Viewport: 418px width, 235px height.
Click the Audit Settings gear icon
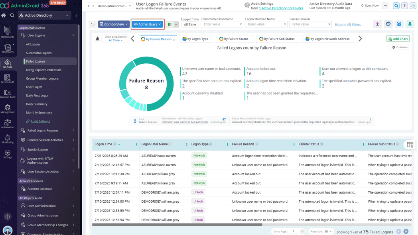click(247, 5)
